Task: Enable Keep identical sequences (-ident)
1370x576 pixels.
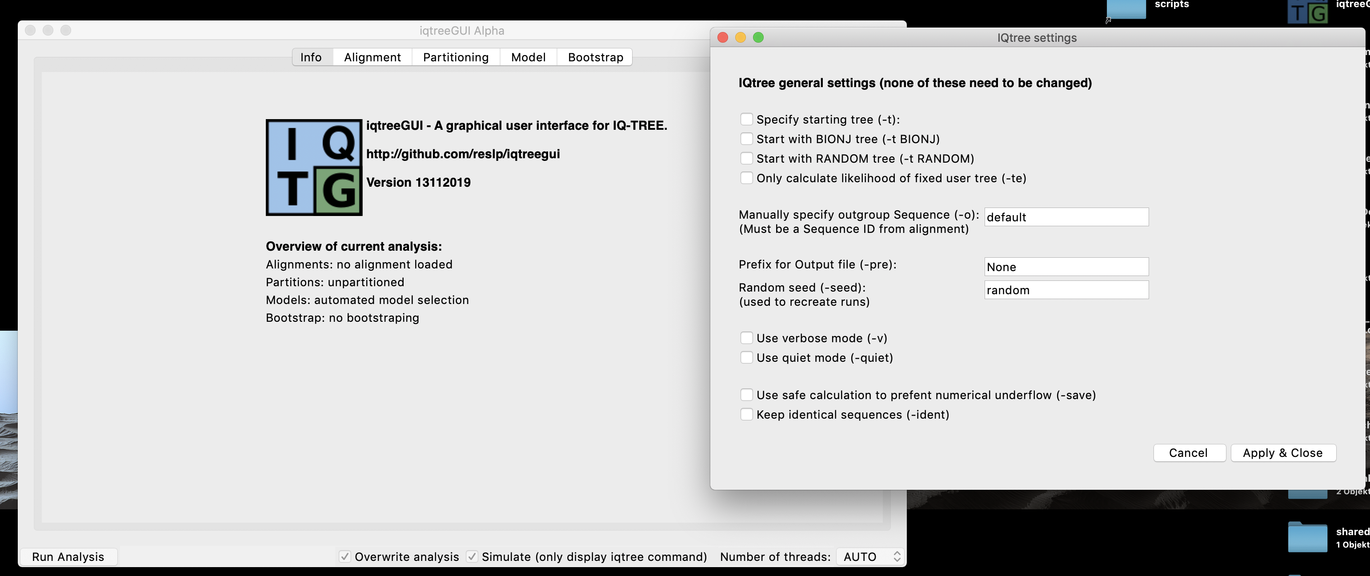Action: [746, 414]
